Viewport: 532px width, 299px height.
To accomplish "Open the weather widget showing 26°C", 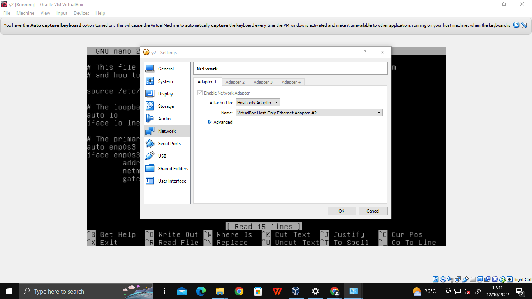I will (425, 291).
